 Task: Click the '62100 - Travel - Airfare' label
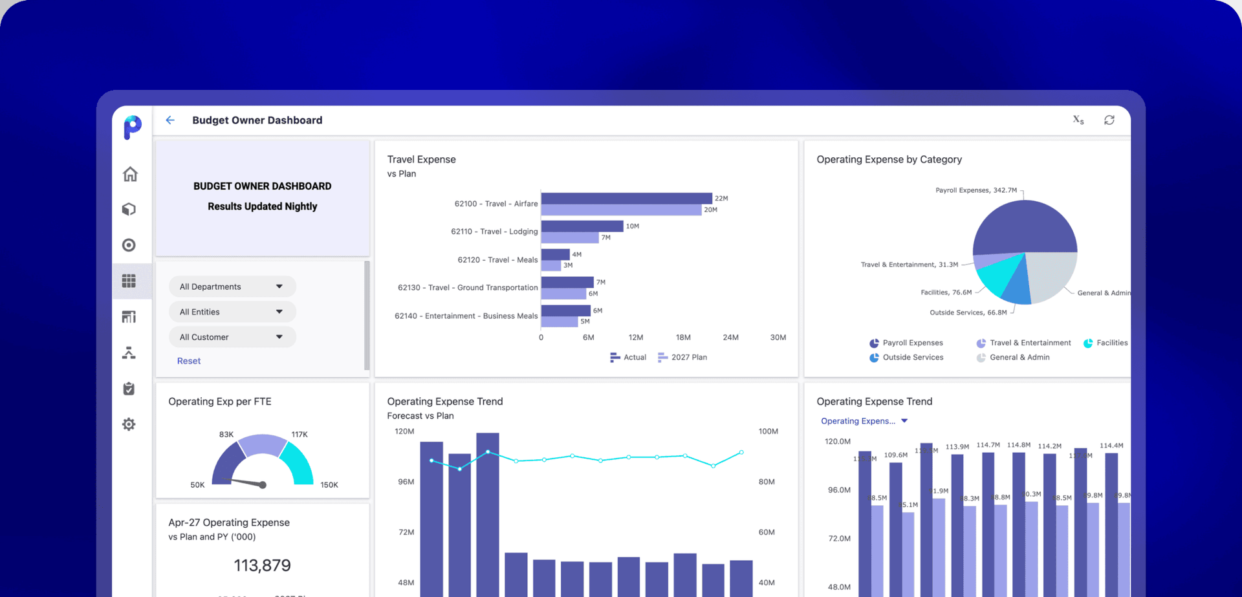[496, 204]
